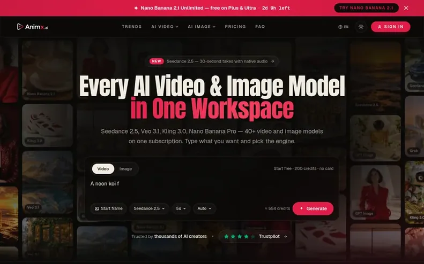
Task: Open the Seedance 2.5 landscape thumbnail
Action: (375, 76)
